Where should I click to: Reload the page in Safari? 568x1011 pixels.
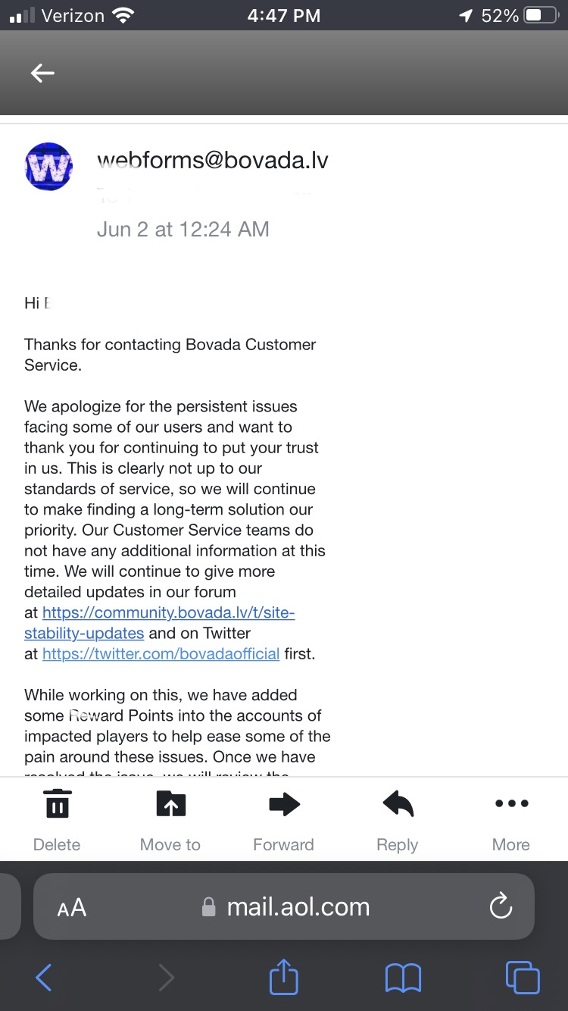(501, 906)
